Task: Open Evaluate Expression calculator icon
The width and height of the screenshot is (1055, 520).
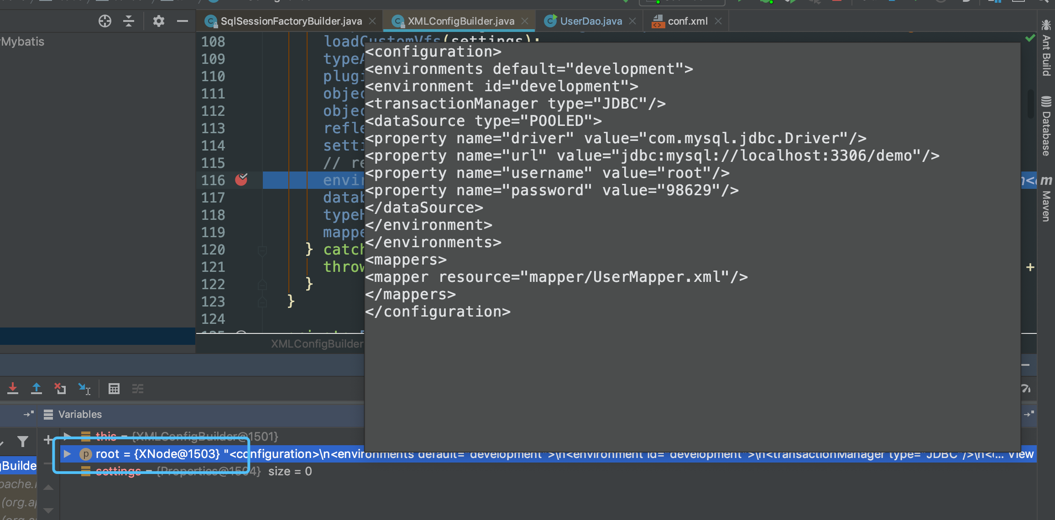Action: 114,389
